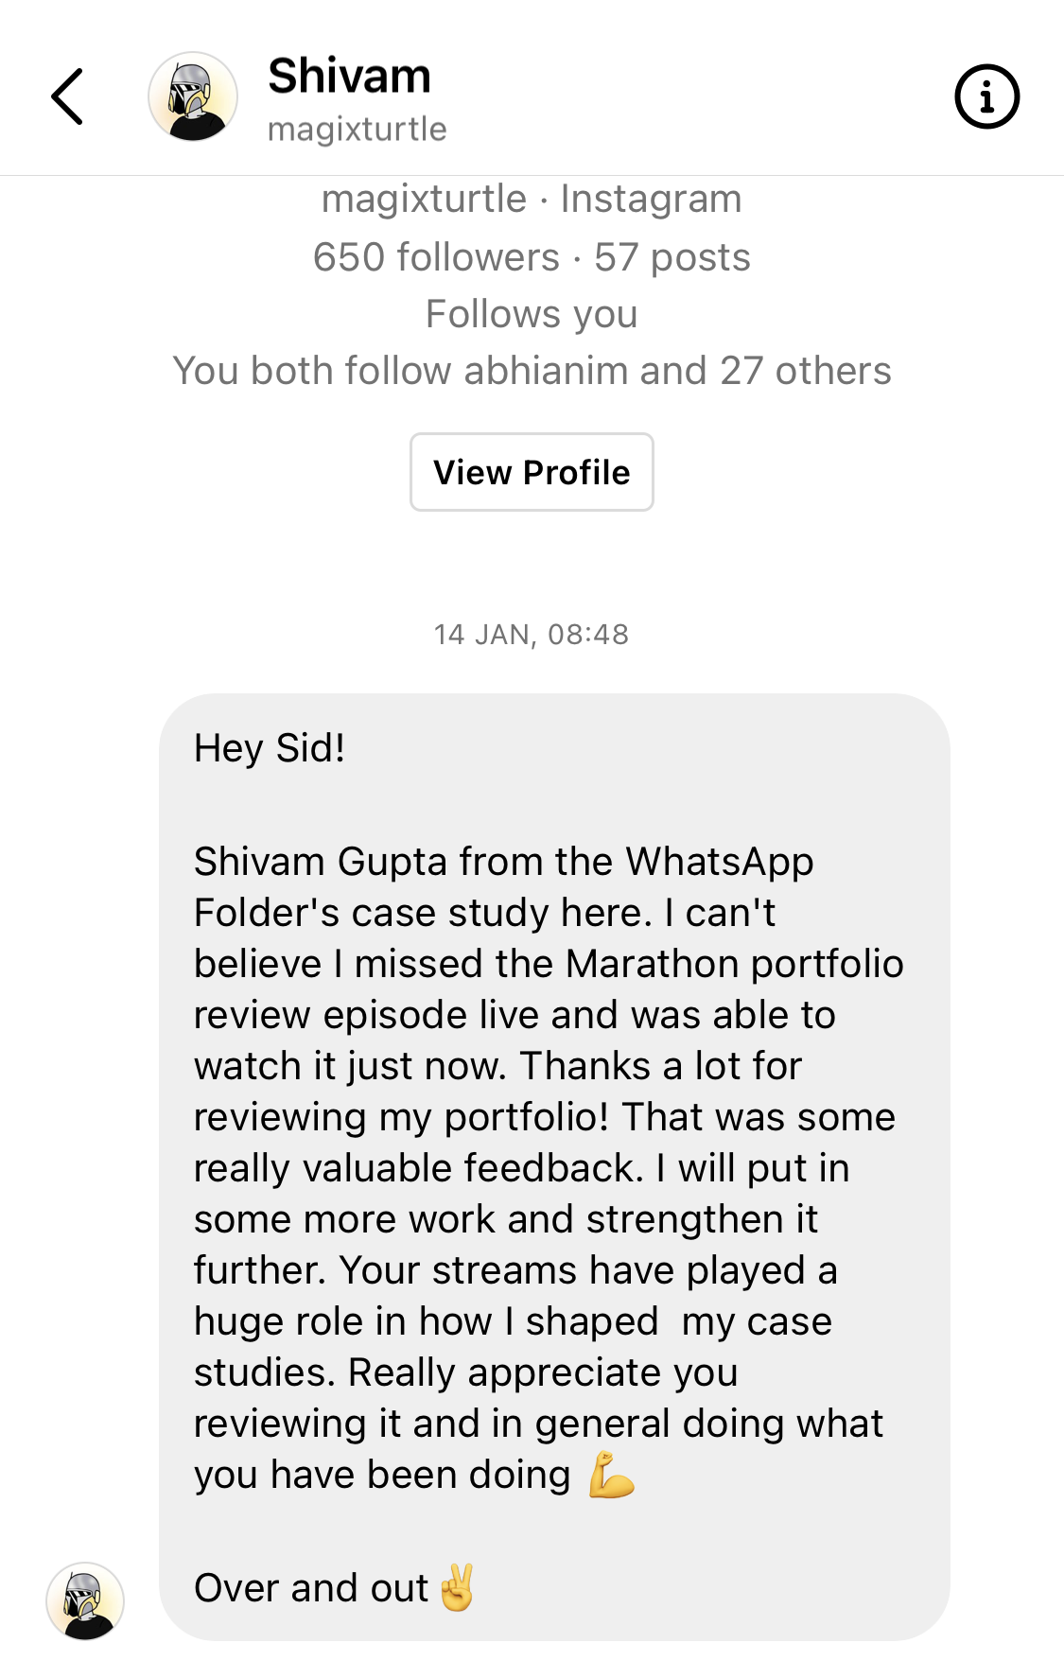Click the "Follows you" label
Viewport: 1064px width, 1678px height.
click(532, 314)
